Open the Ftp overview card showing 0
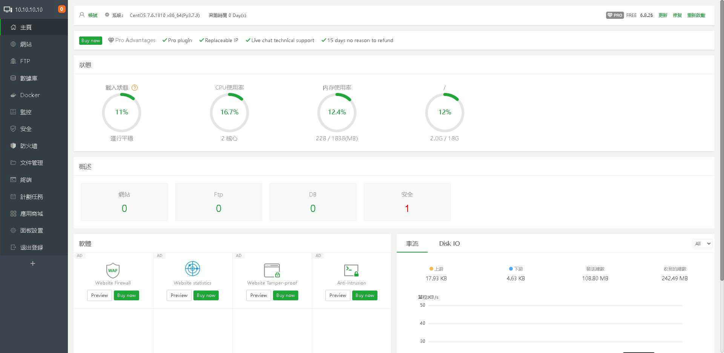 pos(219,202)
